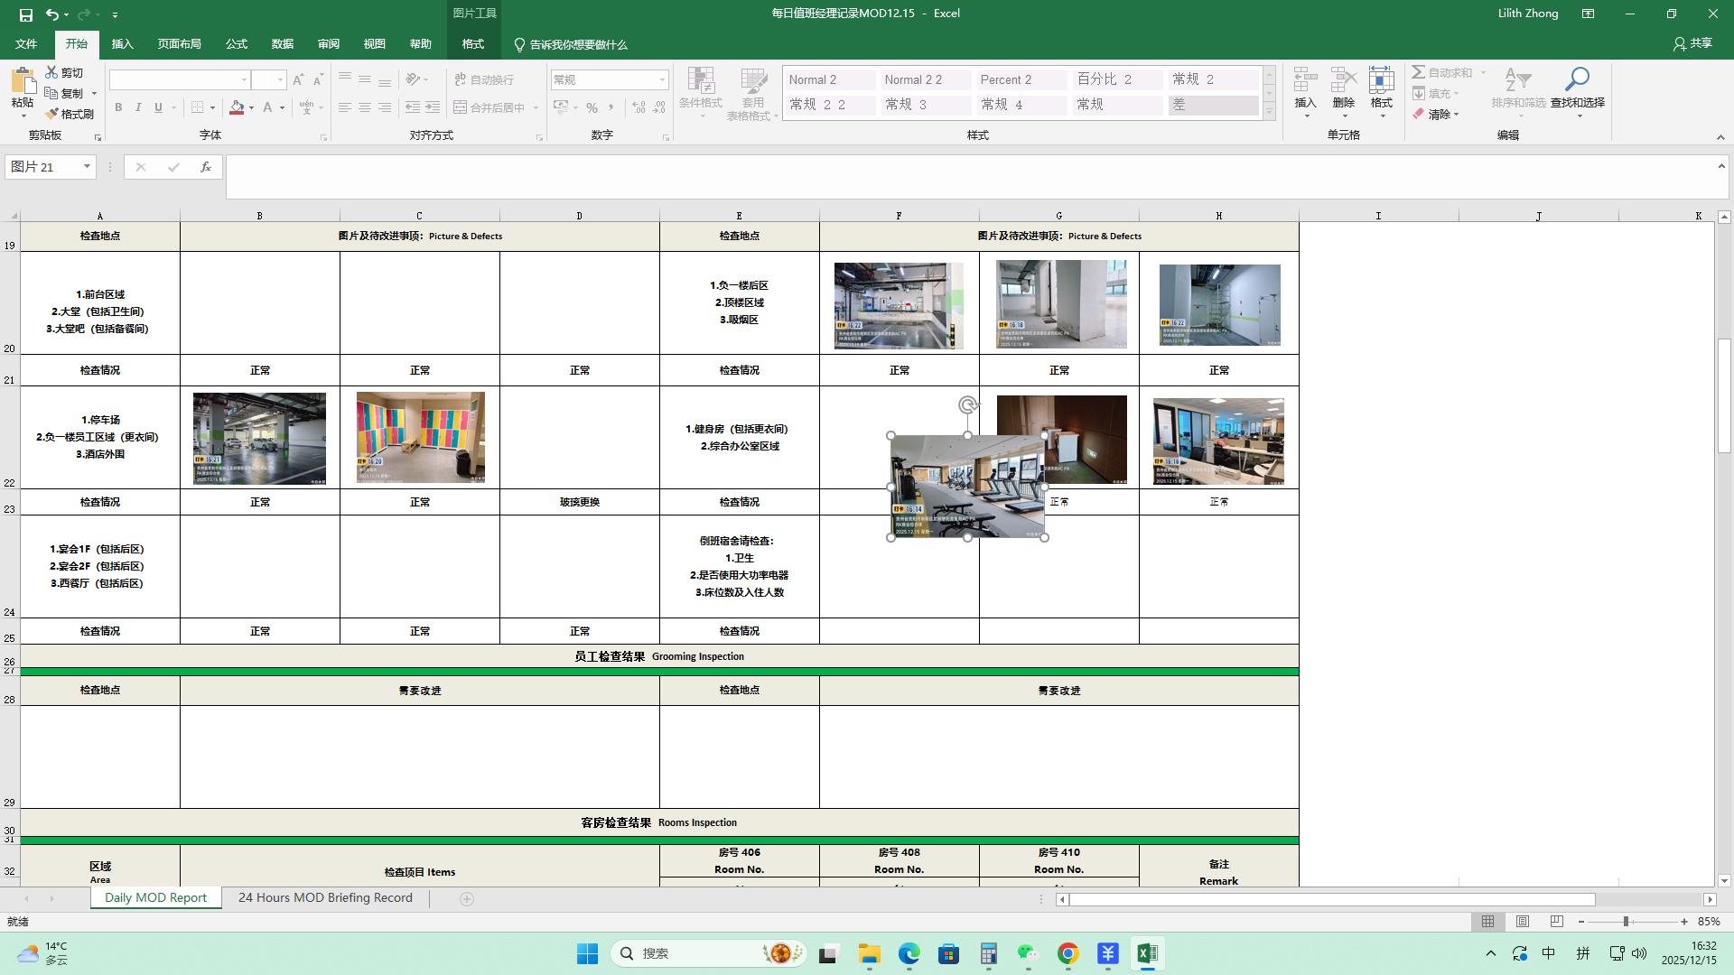Click the zoom slider handle
This screenshot has width=1734, height=975.
(1626, 921)
